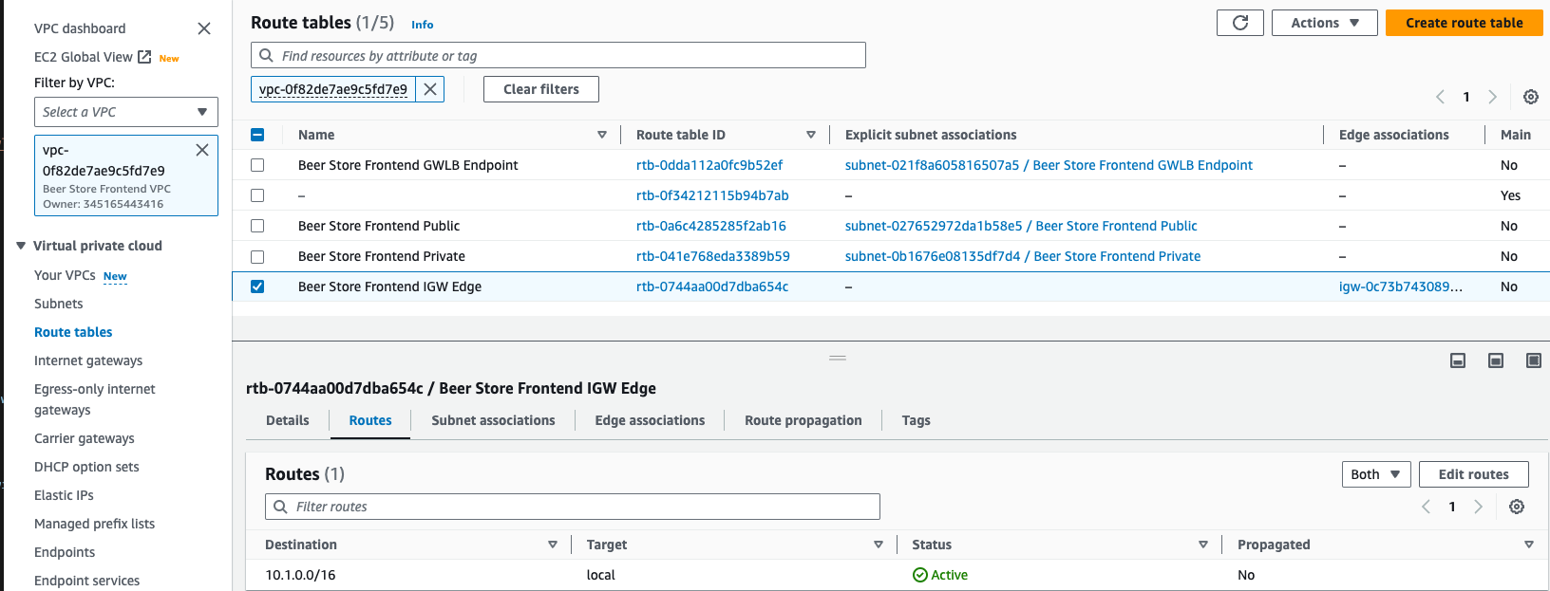Viewport: 1550px width, 591px height.
Task: Open route tables preferences gear icon
Action: coord(1530,97)
